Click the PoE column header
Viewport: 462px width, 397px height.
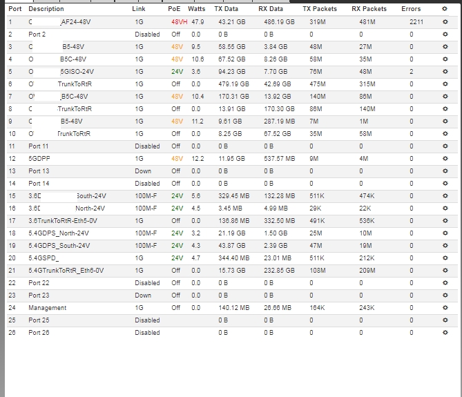[x=175, y=10]
